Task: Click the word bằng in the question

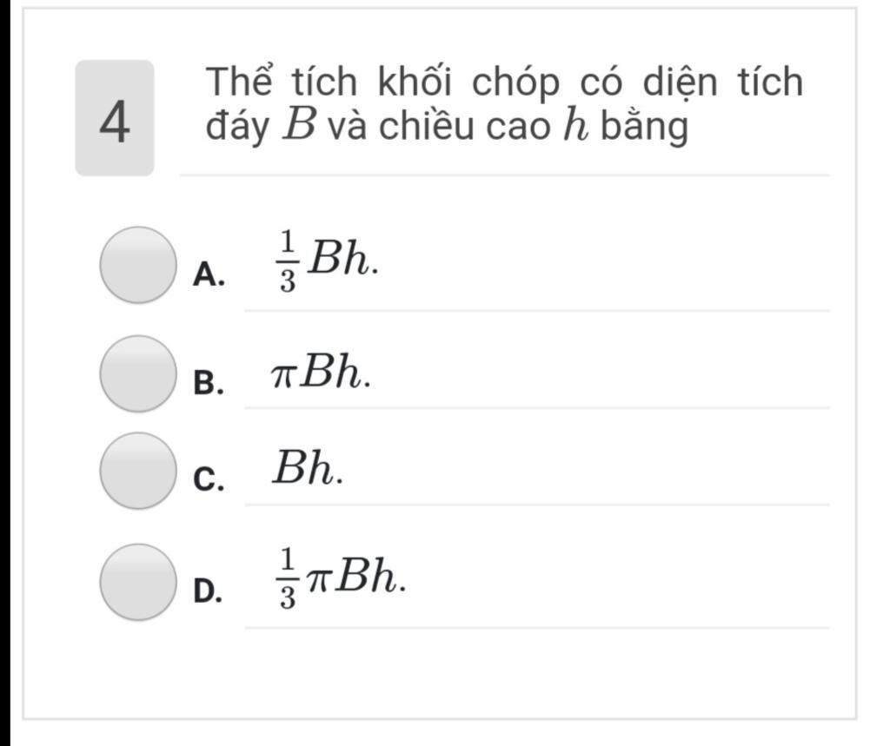Action: pos(644,125)
